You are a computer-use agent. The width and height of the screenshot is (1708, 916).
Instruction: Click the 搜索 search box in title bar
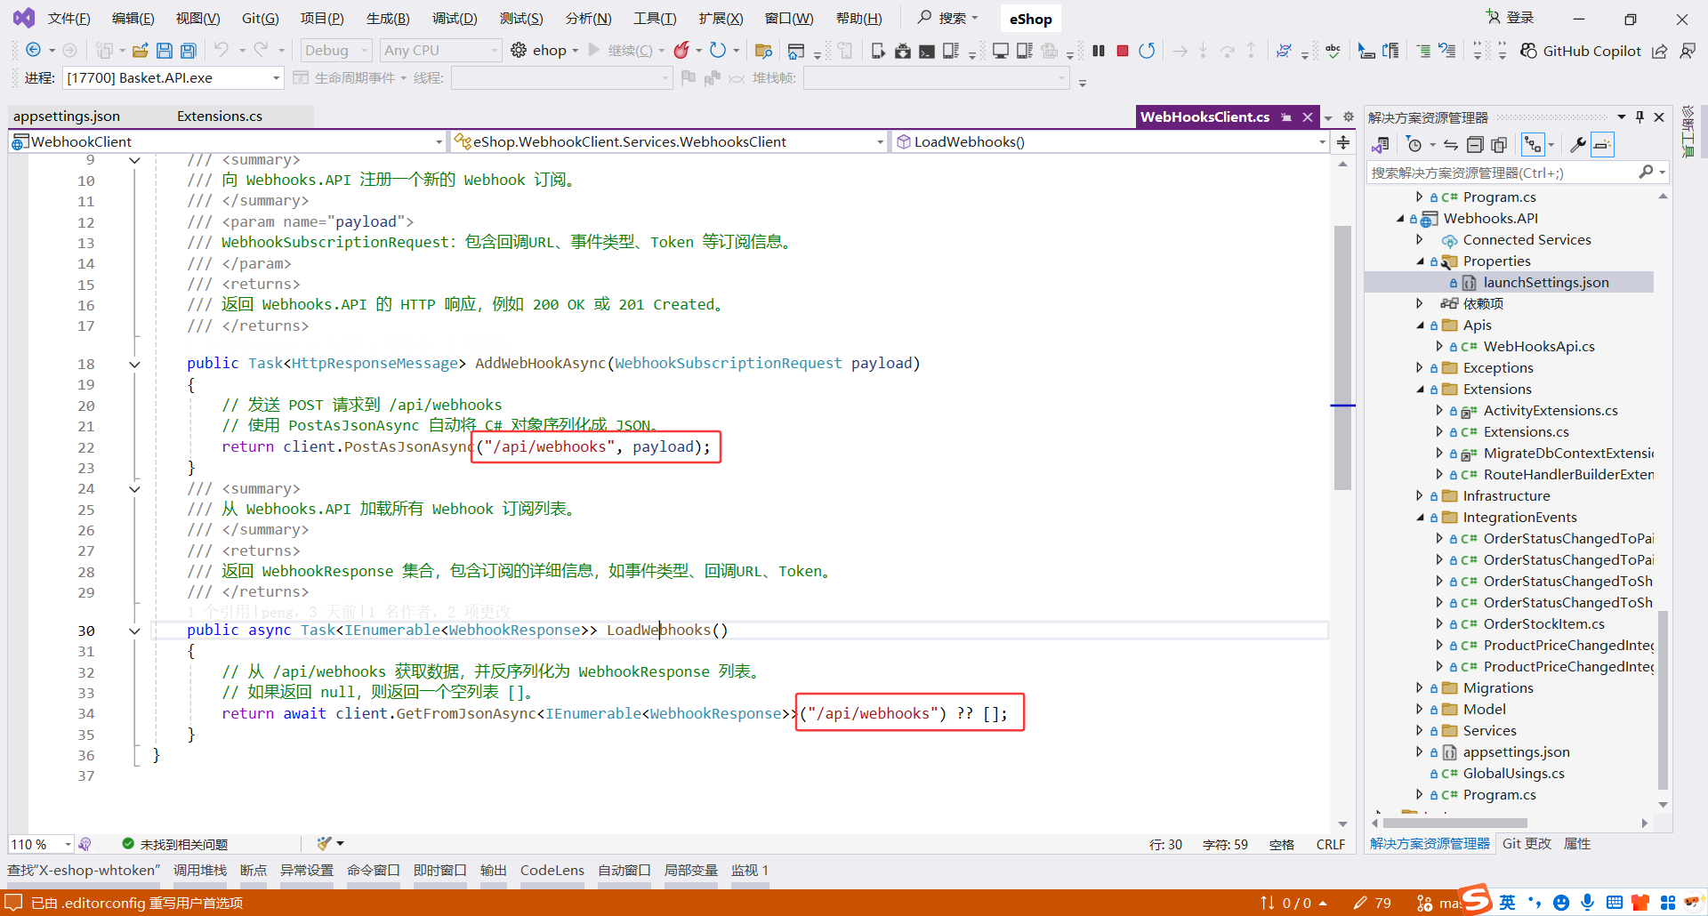949,18
